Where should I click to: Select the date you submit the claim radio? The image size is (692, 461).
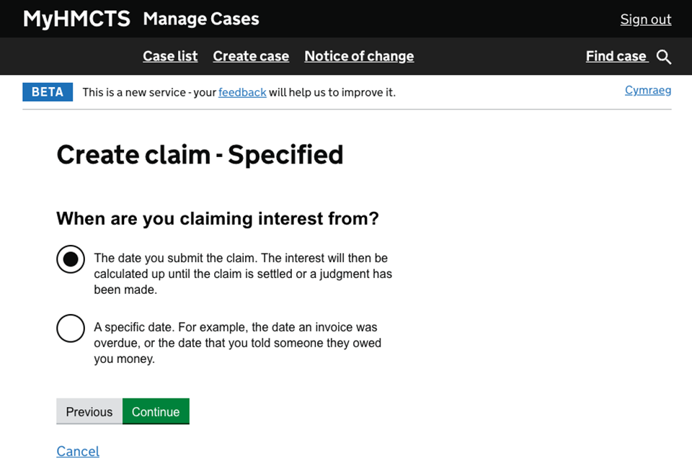71,259
